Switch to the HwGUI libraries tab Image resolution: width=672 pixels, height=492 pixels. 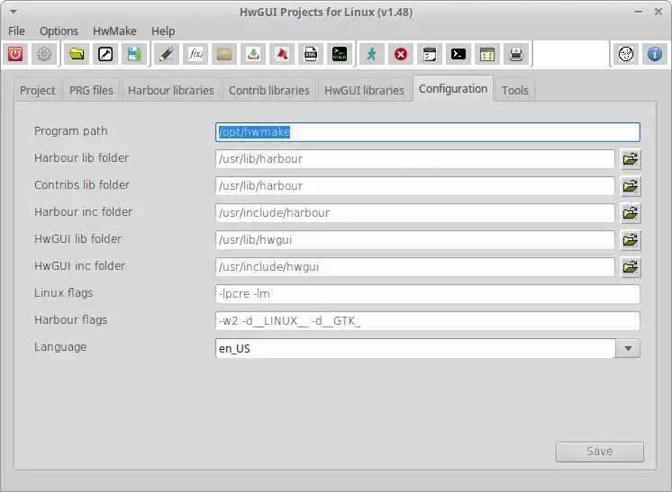click(364, 90)
